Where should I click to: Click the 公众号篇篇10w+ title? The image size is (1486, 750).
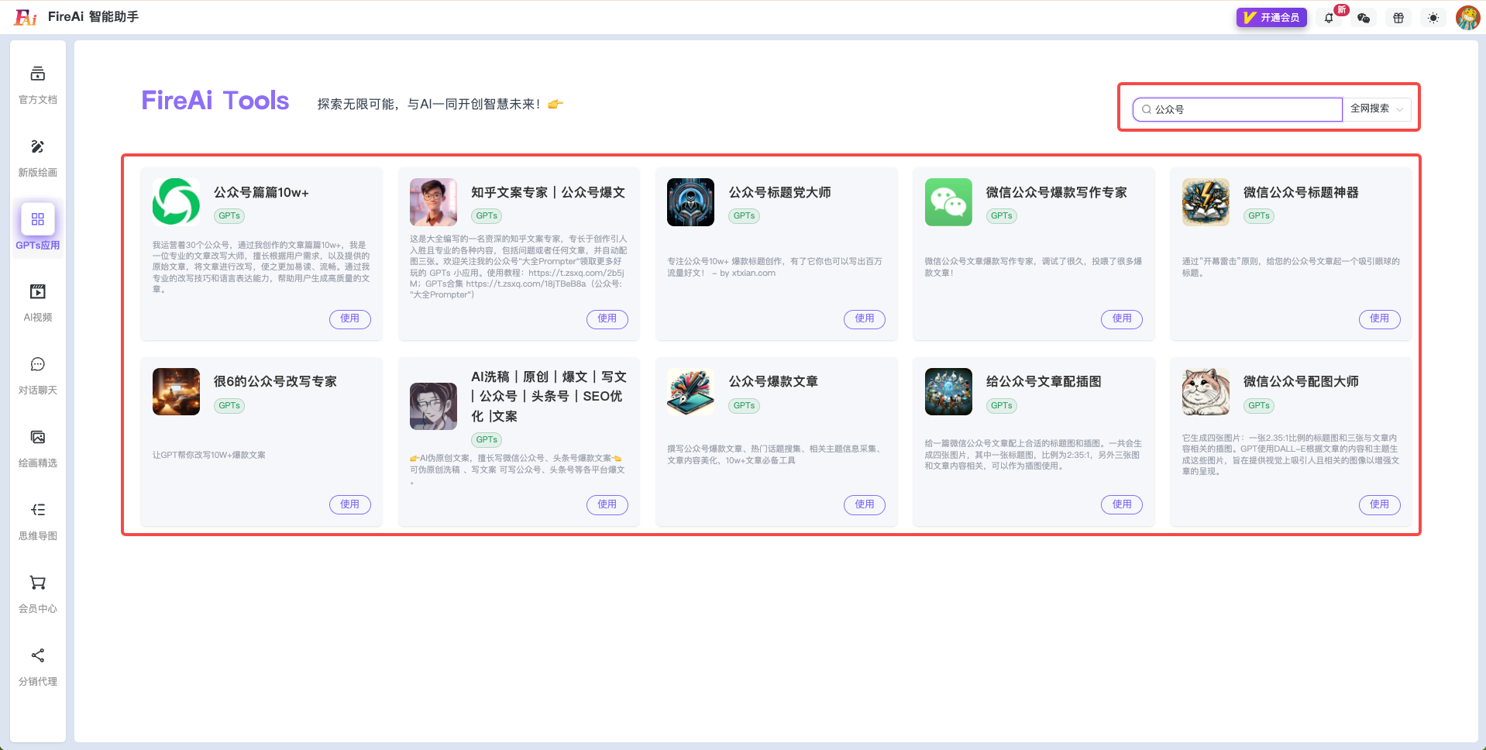pyautogui.click(x=261, y=192)
